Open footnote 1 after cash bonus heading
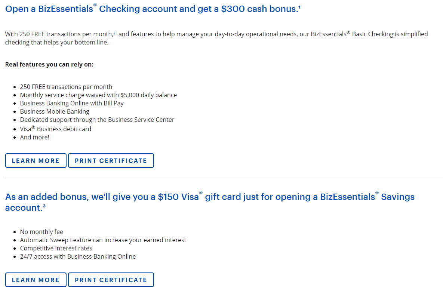 [x=299, y=7]
